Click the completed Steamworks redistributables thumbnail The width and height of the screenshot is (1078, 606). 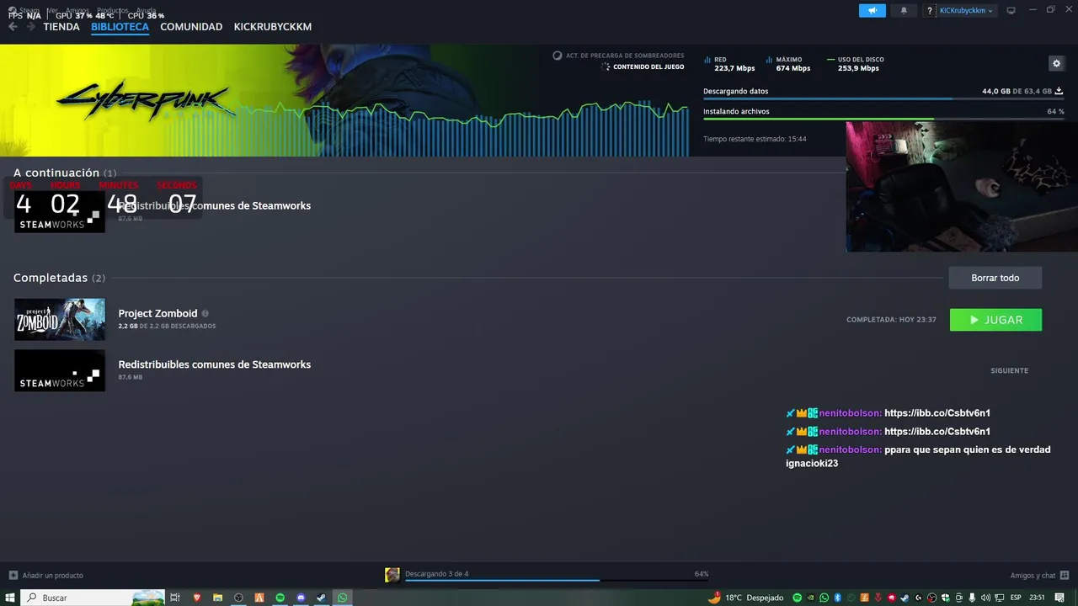(x=60, y=370)
